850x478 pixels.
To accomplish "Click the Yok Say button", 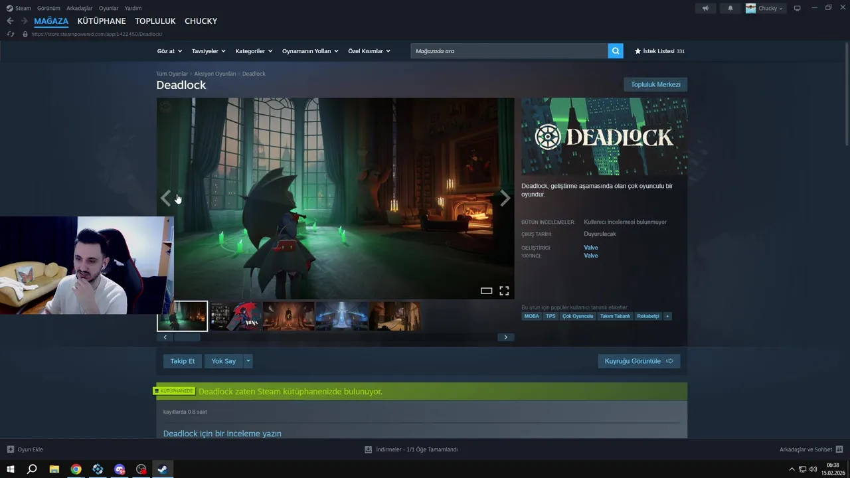I will (x=224, y=361).
